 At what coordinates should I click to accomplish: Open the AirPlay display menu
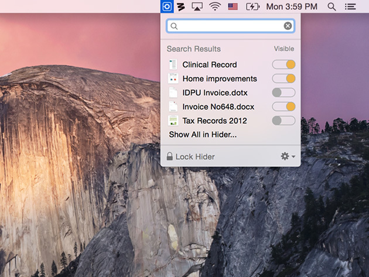tap(197, 6)
